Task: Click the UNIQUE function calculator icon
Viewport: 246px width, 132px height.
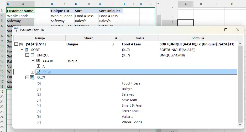Action: click(x=32, y=55)
